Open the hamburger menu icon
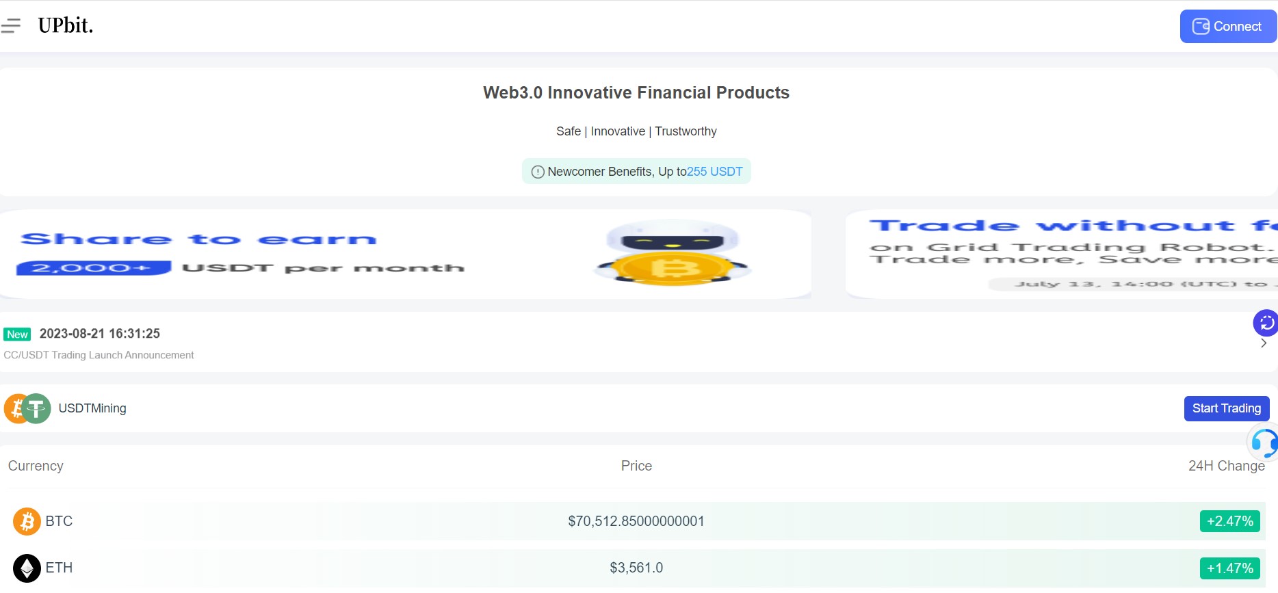This screenshot has width=1278, height=593. pyautogui.click(x=10, y=26)
